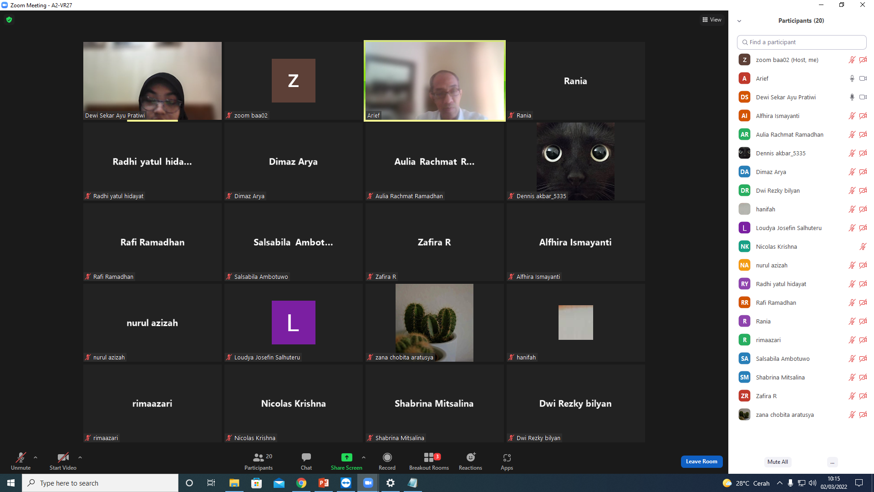Select zana chobita aratusya in participant list
The height and width of the screenshot is (492, 874).
pos(801,415)
